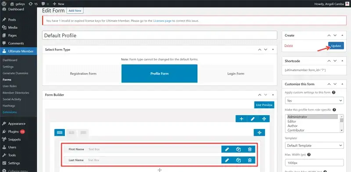Image resolution: width=351 pixels, height=172 pixels.
Task: Delete the Last Name field with the trash icon
Action: [x=250, y=160]
